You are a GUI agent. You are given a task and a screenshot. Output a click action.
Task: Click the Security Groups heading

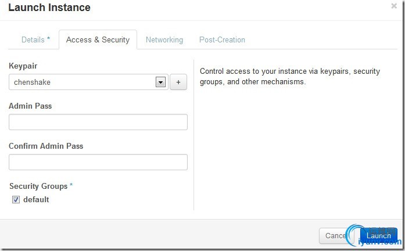tap(38, 187)
